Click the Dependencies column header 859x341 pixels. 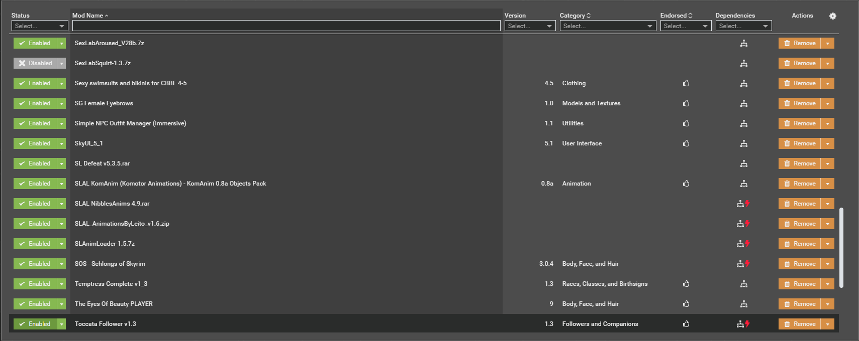(x=735, y=16)
